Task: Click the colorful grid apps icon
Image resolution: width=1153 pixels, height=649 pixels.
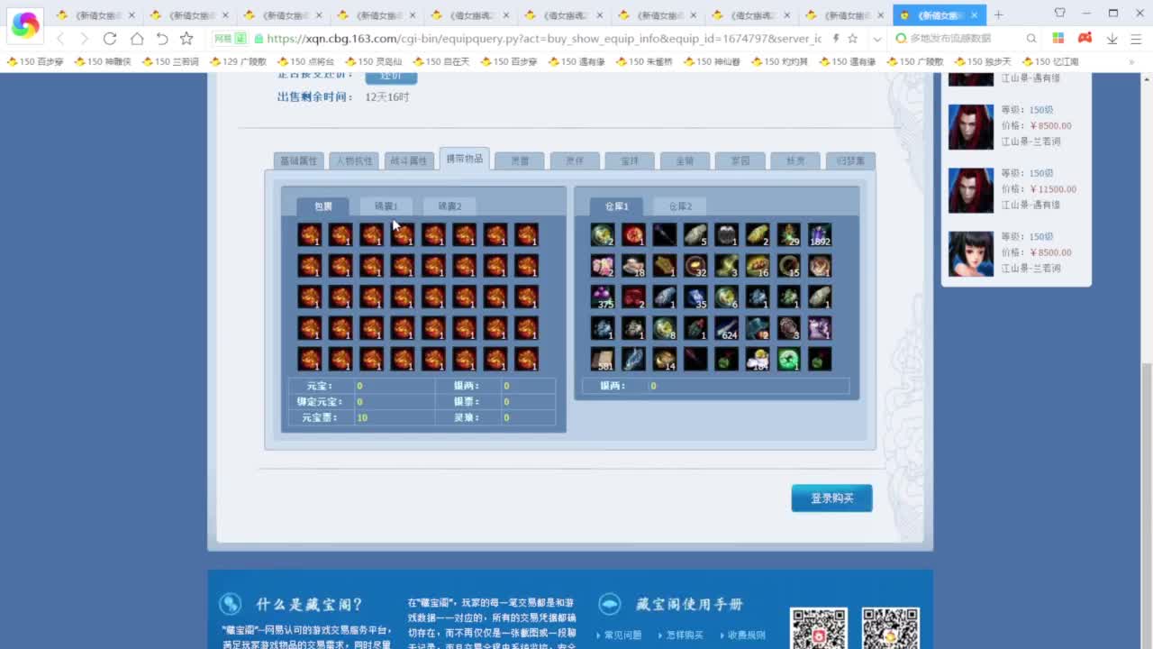Action: point(1058,39)
